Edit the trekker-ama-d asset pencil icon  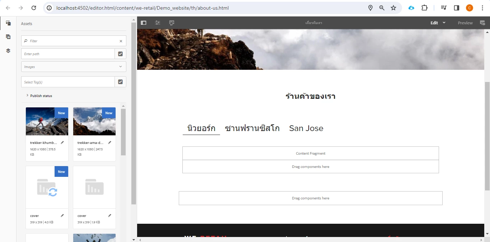pos(109,142)
